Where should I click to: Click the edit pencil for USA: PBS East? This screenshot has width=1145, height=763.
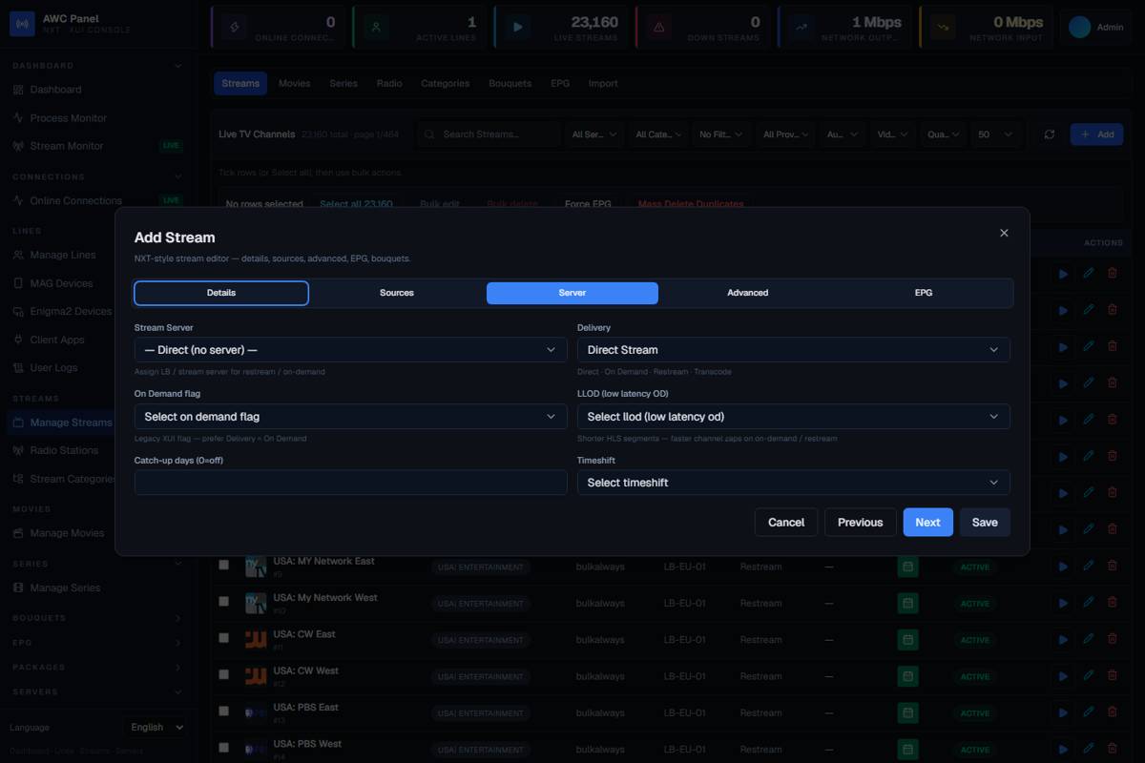point(1089,712)
